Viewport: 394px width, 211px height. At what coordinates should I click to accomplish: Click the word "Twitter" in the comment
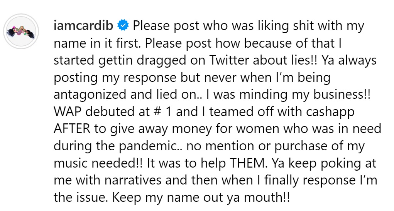[x=229, y=60]
